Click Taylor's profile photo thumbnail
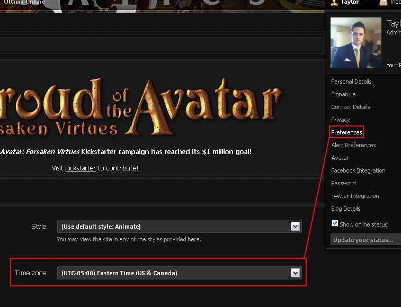Image resolution: width=401 pixels, height=307 pixels. 356,43
